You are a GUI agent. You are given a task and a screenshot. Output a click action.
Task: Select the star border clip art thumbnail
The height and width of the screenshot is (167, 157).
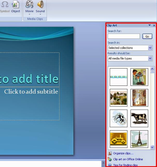coord(119,77)
